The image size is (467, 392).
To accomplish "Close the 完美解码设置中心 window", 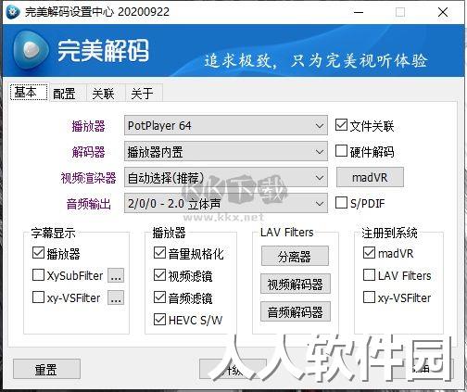I will [443, 12].
